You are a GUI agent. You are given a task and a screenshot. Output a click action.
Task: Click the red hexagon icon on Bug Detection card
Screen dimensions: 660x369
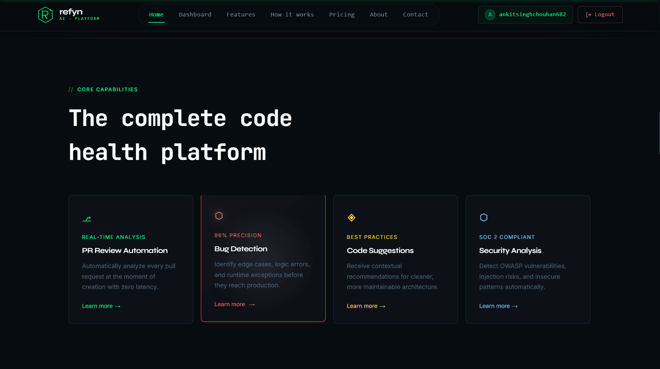tap(219, 216)
